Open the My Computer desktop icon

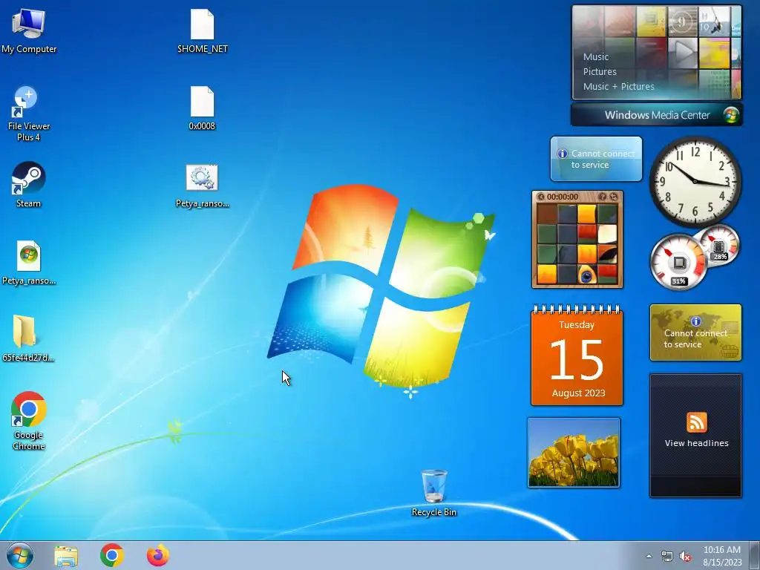tap(29, 30)
